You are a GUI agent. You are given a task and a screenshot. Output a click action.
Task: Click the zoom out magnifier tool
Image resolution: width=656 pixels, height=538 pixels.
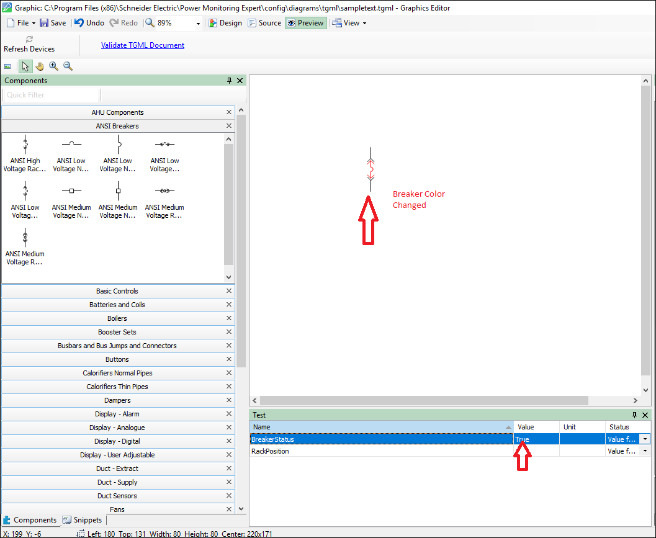68,66
